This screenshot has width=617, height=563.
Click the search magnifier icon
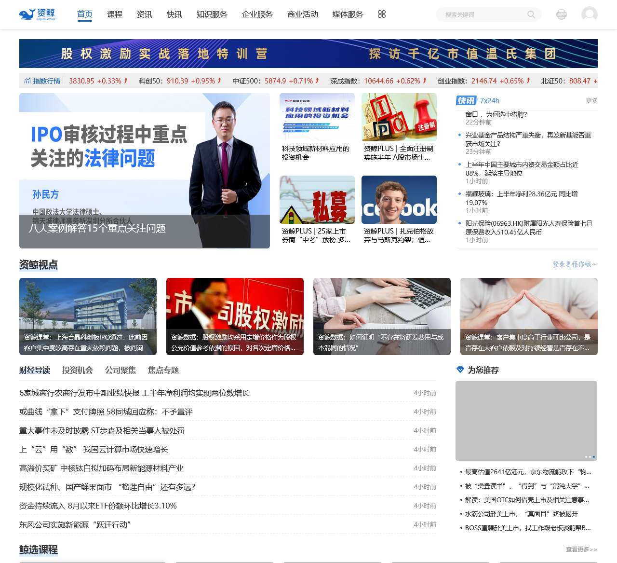(x=531, y=14)
